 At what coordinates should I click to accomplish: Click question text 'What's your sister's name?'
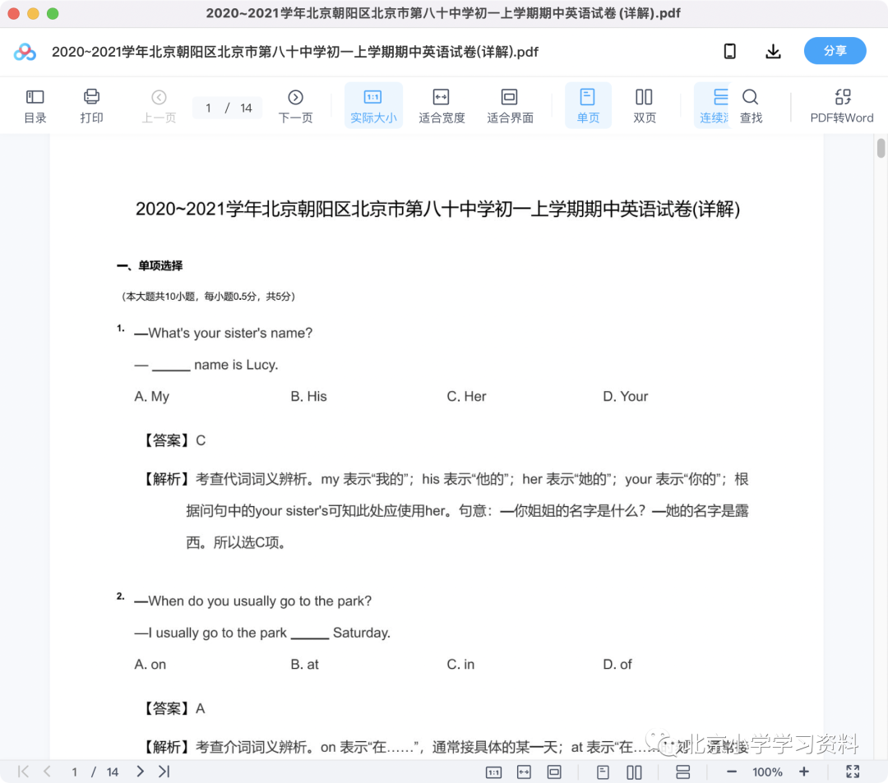(x=224, y=333)
